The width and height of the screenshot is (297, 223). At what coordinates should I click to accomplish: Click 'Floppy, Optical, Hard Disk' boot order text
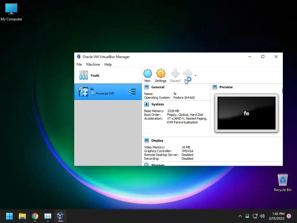coord(185,115)
